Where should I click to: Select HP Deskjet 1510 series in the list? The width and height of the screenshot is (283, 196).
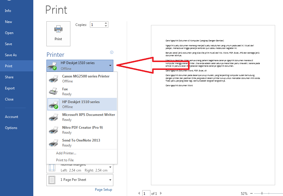pyautogui.click(x=82, y=104)
